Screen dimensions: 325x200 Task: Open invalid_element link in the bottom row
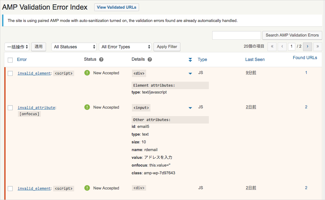click(34, 188)
